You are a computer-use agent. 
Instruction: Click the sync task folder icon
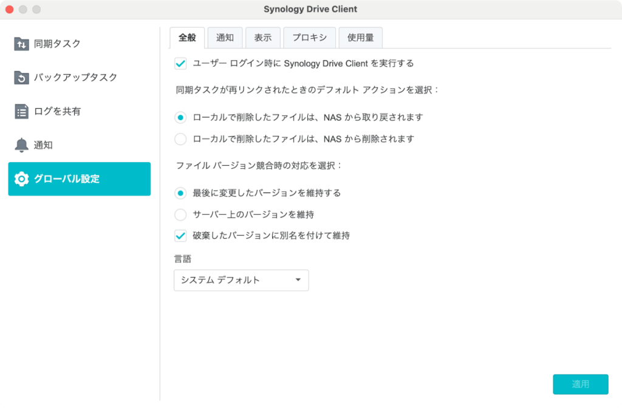[21, 44]
